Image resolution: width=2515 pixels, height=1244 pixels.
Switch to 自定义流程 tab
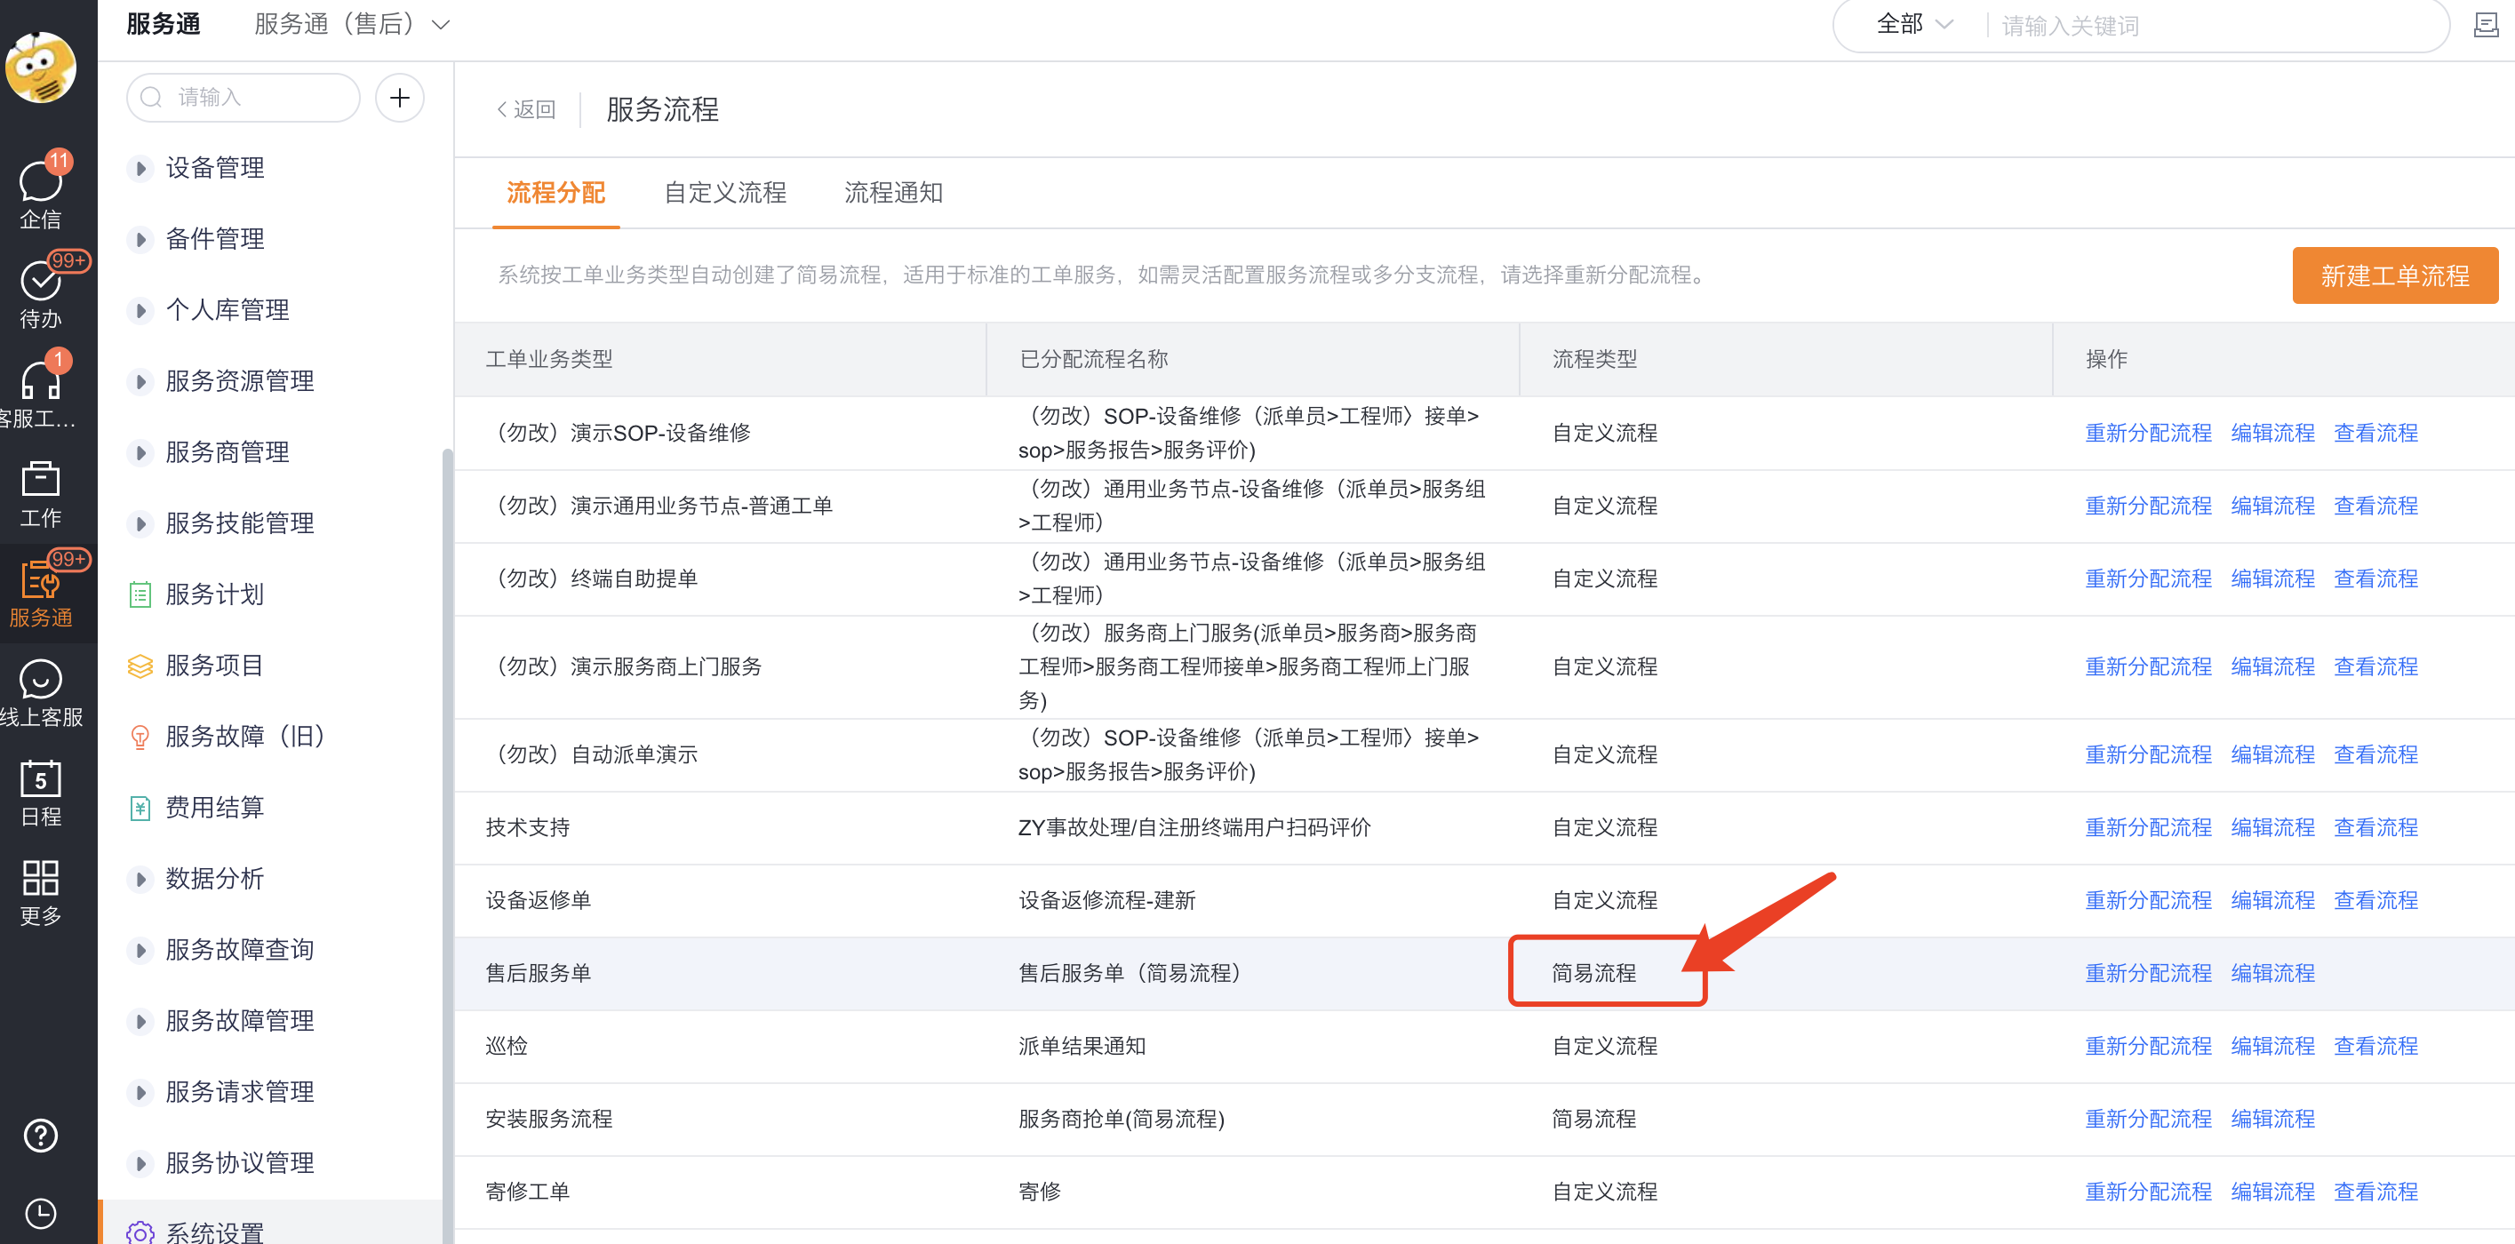tap(724, 194)
